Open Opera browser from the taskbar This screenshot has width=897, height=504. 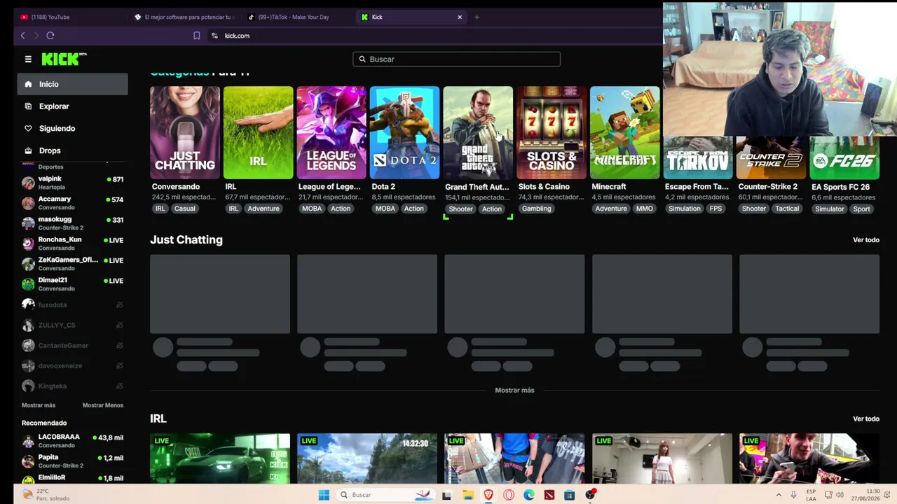(509, 495)
